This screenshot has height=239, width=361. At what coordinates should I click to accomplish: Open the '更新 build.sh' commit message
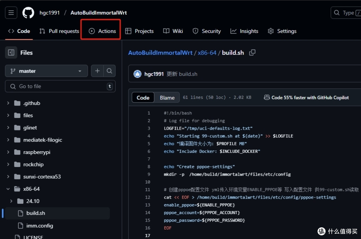click(x=182, y=74)
